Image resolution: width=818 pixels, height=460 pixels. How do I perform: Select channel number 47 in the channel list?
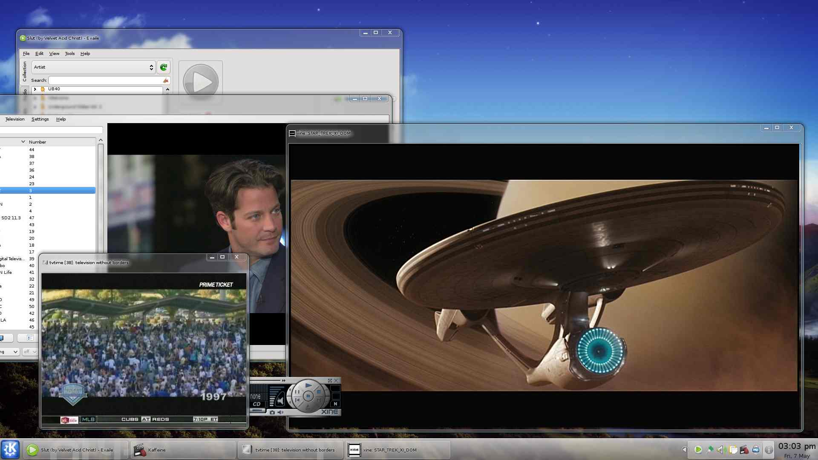[x=32, y=218]
